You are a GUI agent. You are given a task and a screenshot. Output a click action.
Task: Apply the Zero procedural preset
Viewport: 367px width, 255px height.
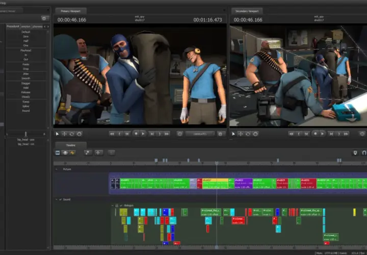(x=26, y=37)
